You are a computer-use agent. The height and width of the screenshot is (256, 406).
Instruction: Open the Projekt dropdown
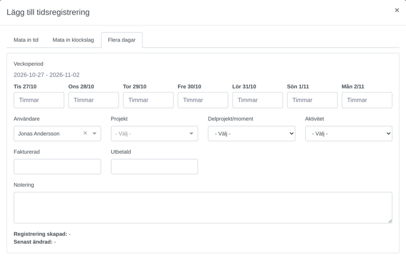pyautogui.click(x=154, y=134)
